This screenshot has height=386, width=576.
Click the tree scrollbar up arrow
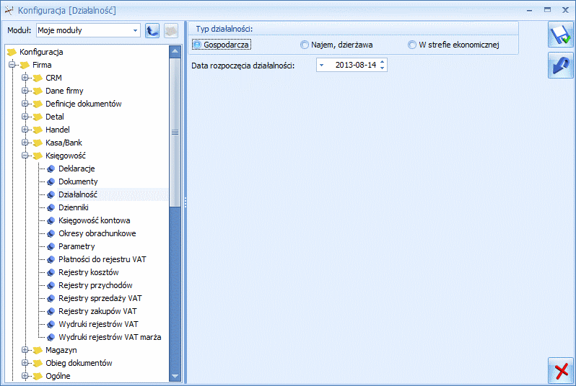175,51
